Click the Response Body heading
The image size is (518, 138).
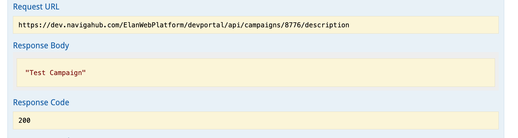coord(41,45)
